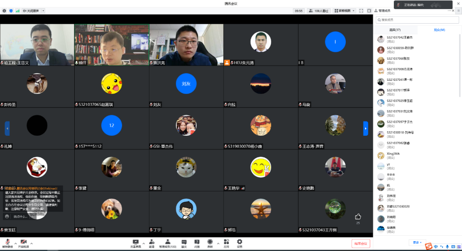The height and width of the screenshot is (251, 462).
Task: Click the 搜索成员 search field
Action: coord(417,20)
